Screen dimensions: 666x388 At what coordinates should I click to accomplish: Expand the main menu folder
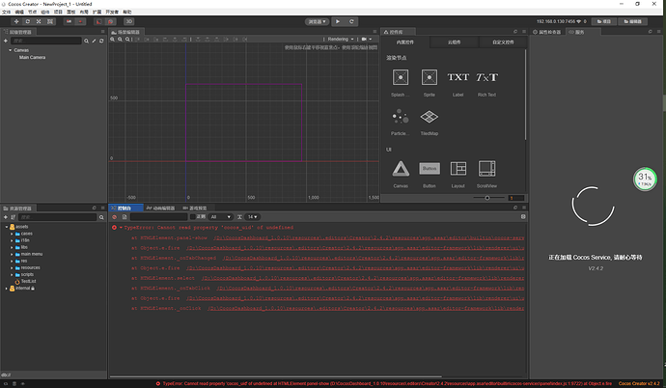click(x=12, y=254)
